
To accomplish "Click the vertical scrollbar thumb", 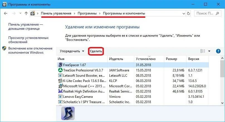I will (x=222, y=69).
